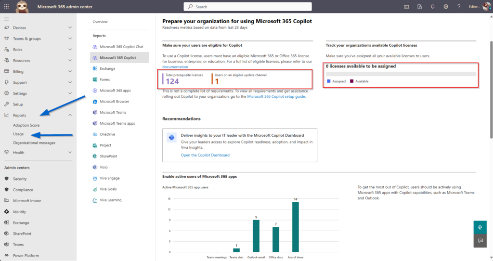The image size is (493, 261).
Task: Open Exchange admin center link
Action: click(21, 222)
